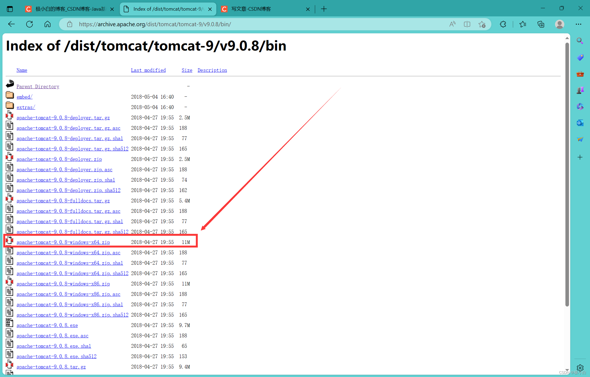Open apache-tomcat-9.0.8.exe.sha1 checksum
The height and width of the screenshot is (377, 590).
click(54, 346)
